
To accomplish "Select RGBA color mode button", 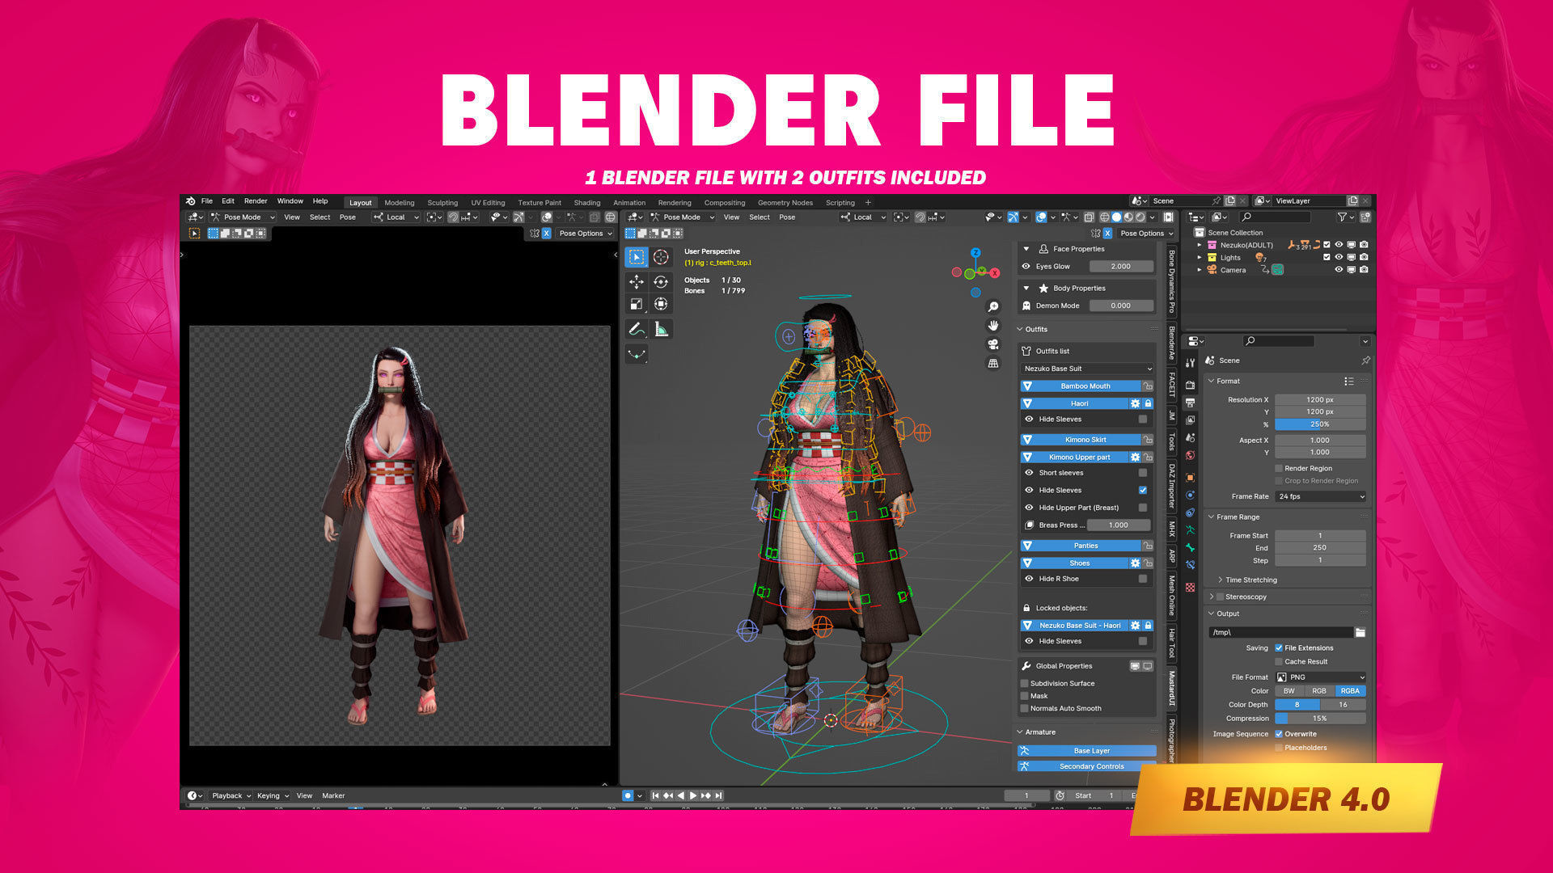I will [x=1350, y=691].
